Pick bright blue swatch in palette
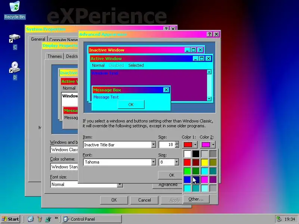This screenshot has width=299, height=224. pyautogui.click(x=187, y=180)
